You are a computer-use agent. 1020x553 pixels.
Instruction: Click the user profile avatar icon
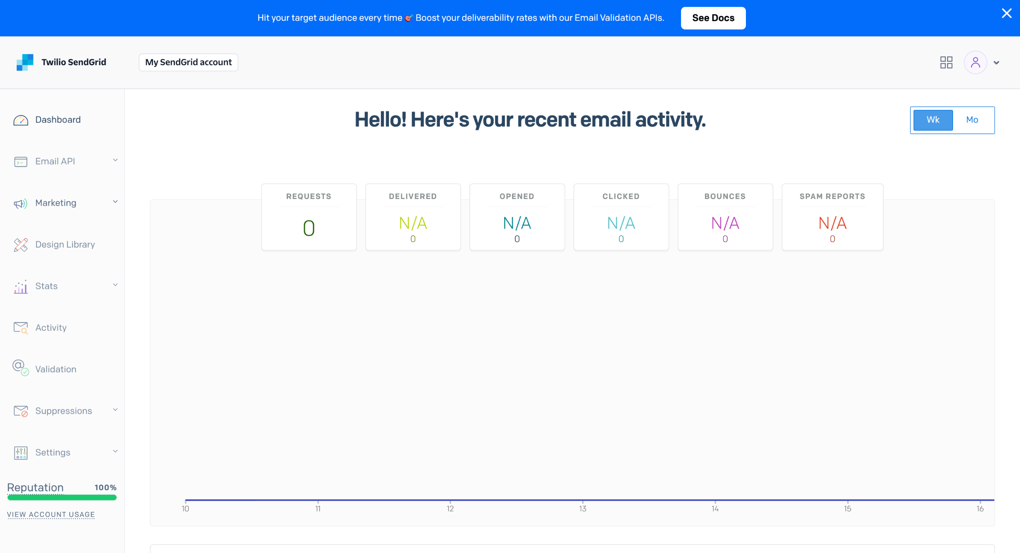click(975, 63)
